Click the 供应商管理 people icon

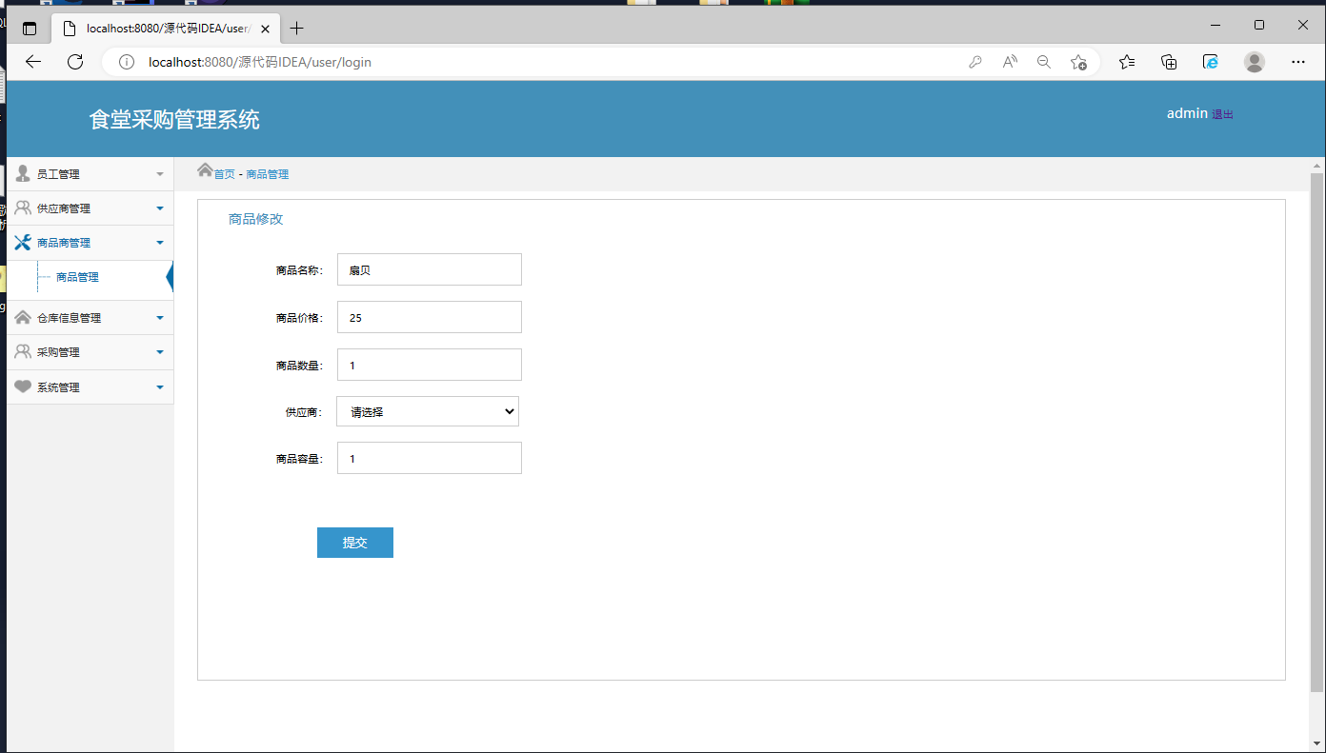pyautogui.click(x=23, y=208)
